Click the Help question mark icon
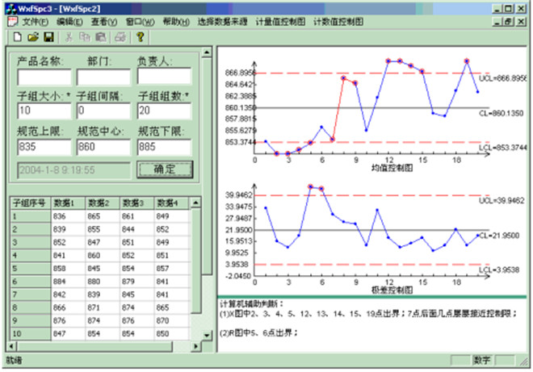533x372 pixels. coord(140,37)
